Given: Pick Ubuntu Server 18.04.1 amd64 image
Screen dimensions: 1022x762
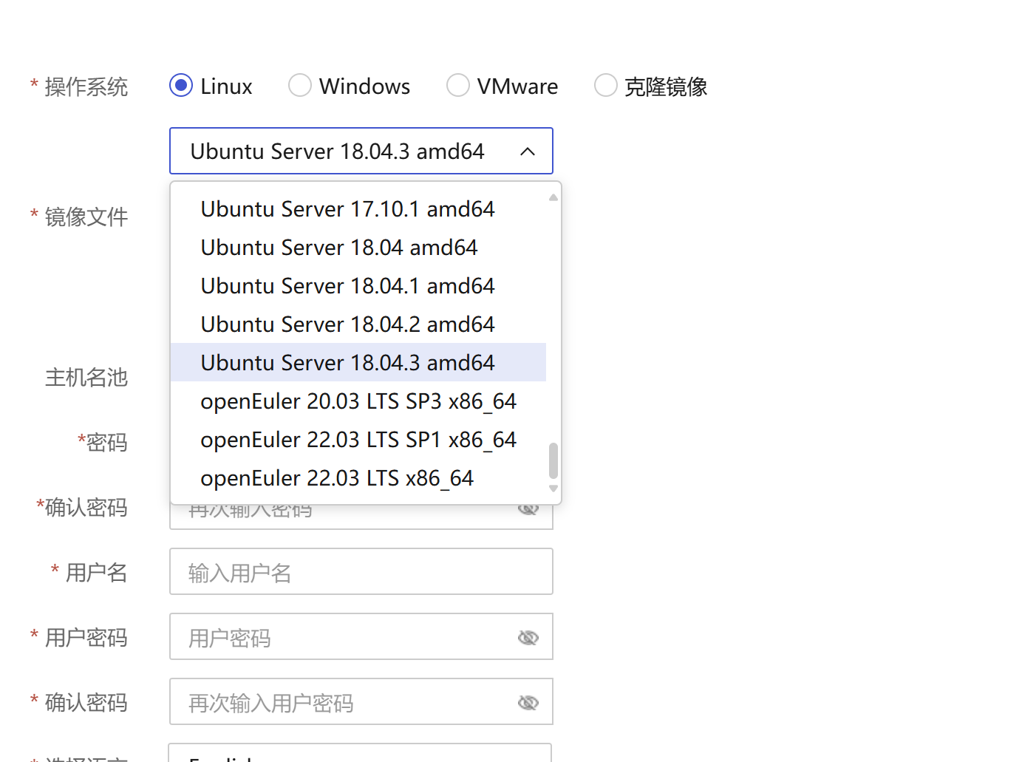Looking at the screenshot, I should [347, 286].
